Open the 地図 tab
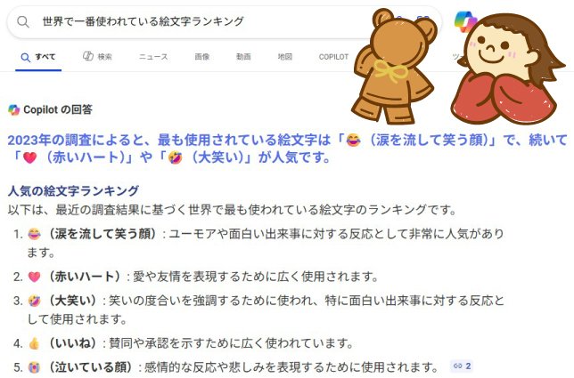 pyautogui.click(x=285, y=57)
